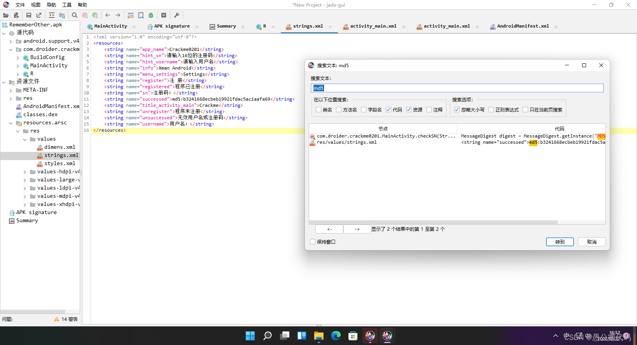This screenshot has width=637, height=345.
Task: Enable the 正则表达式 checkbox
Action: point(491,110)
